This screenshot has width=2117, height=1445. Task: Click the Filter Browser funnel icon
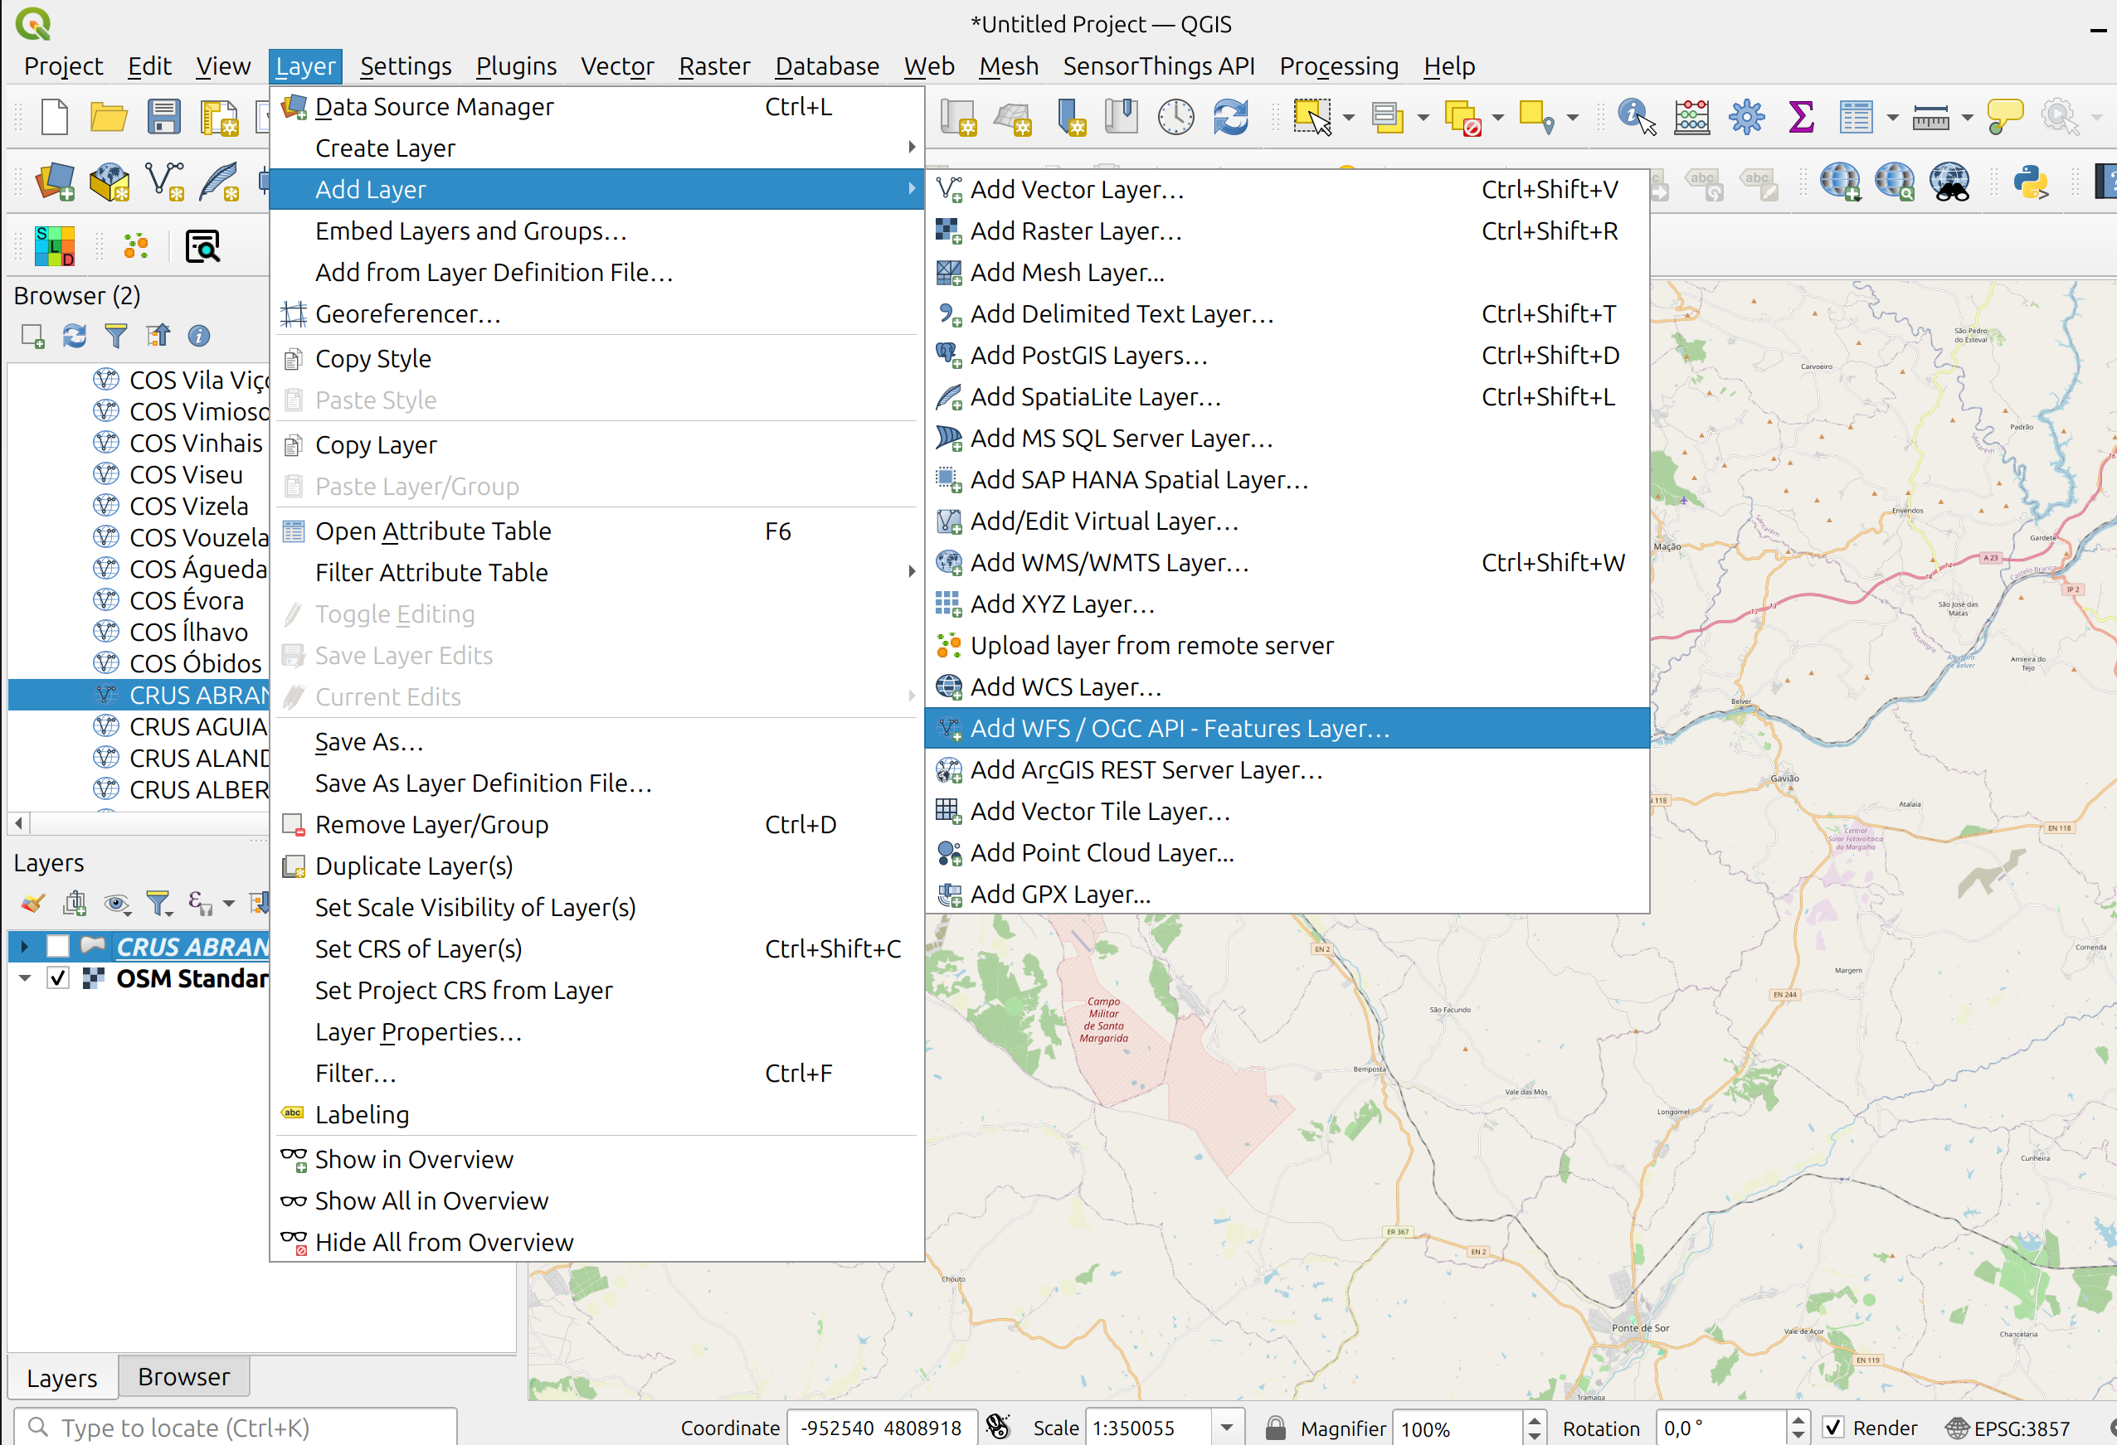[115, 336]
